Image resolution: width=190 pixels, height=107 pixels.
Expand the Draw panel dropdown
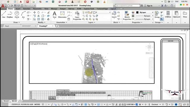click(17, 22)
